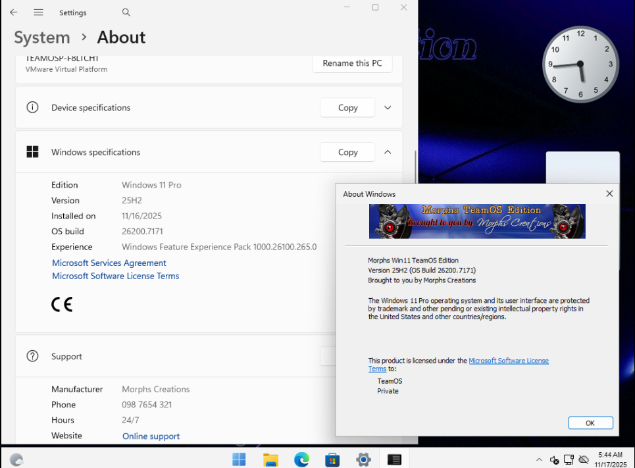Image resolution: width=635 pixels, height=468 pixels.
Task: Click the Settings gear taskbar icon
Action: tap(363, 459)
